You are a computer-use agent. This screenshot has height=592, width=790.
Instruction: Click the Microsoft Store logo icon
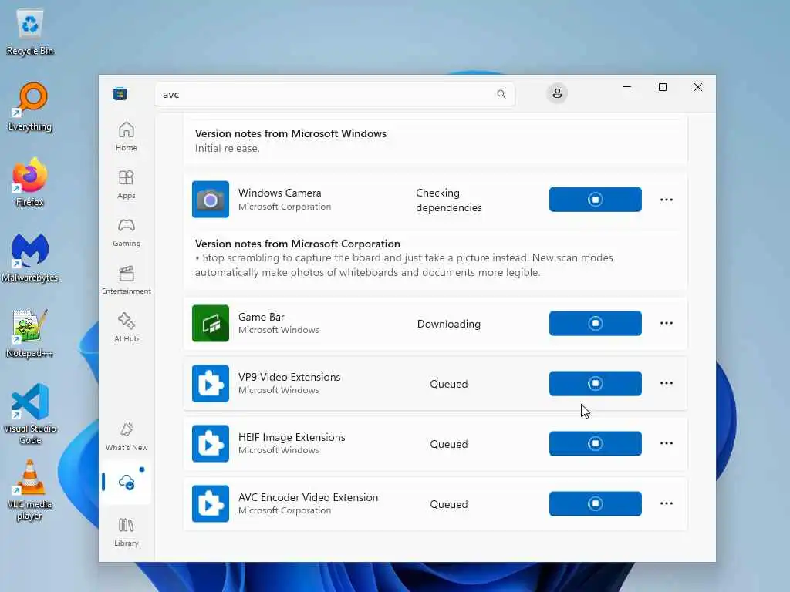(x=120, y=94)
